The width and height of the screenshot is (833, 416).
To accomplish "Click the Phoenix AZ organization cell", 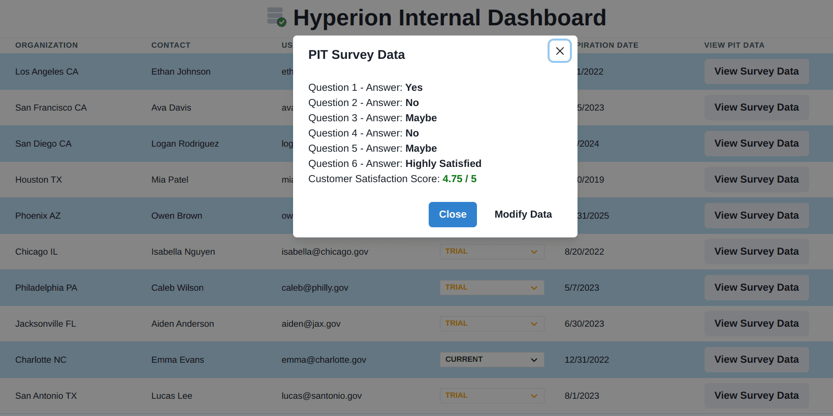I will click(x=38, y=216).
